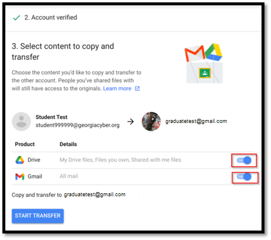Click the Details column header
The image size is (271, 240).
coord(68,144)
